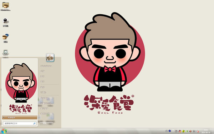This screenshot has height=134, width=214.
Task: Focus the Start menu search box
Action: [x=20, y=124]
